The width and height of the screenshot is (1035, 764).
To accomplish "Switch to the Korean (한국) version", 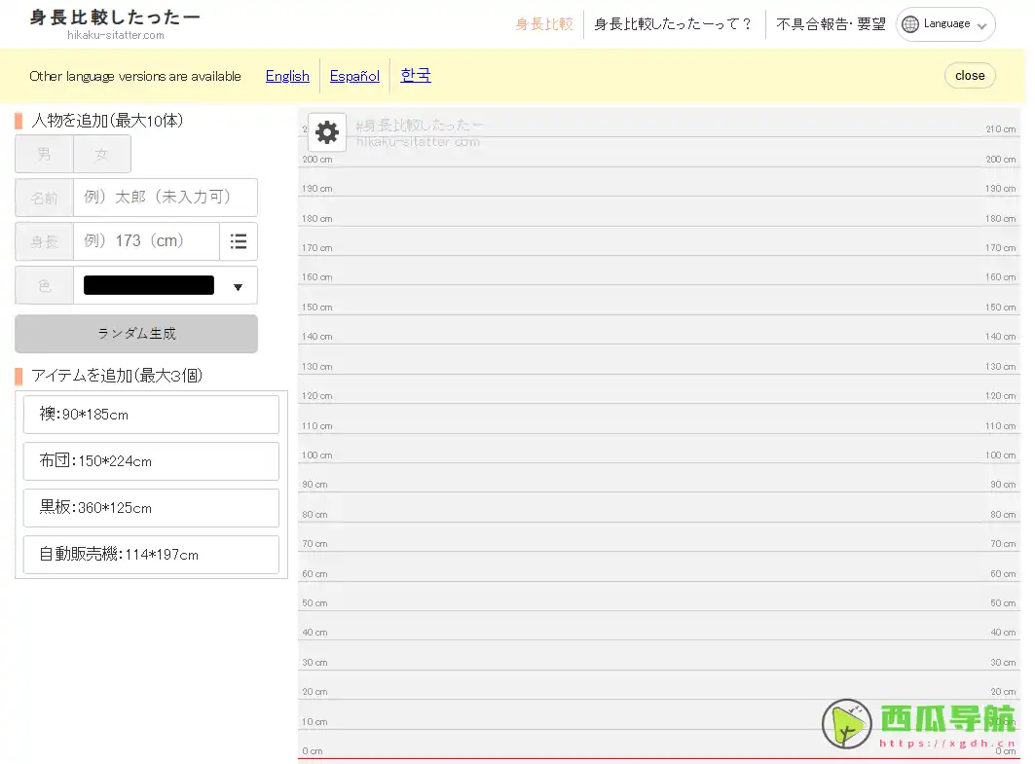I will [416, 75].
